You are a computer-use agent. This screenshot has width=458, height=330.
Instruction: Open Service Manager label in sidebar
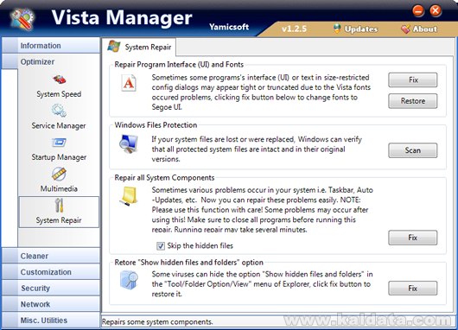pyautogui.click(x=59, y=125)
